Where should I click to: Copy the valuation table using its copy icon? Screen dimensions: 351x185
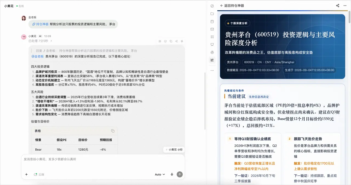pyautogui.click(x=113, y=131)
